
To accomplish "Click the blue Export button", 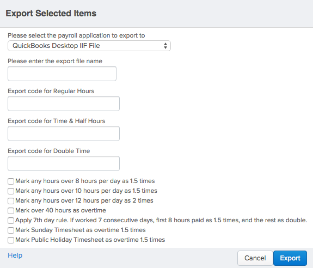I will click(290, 258).
